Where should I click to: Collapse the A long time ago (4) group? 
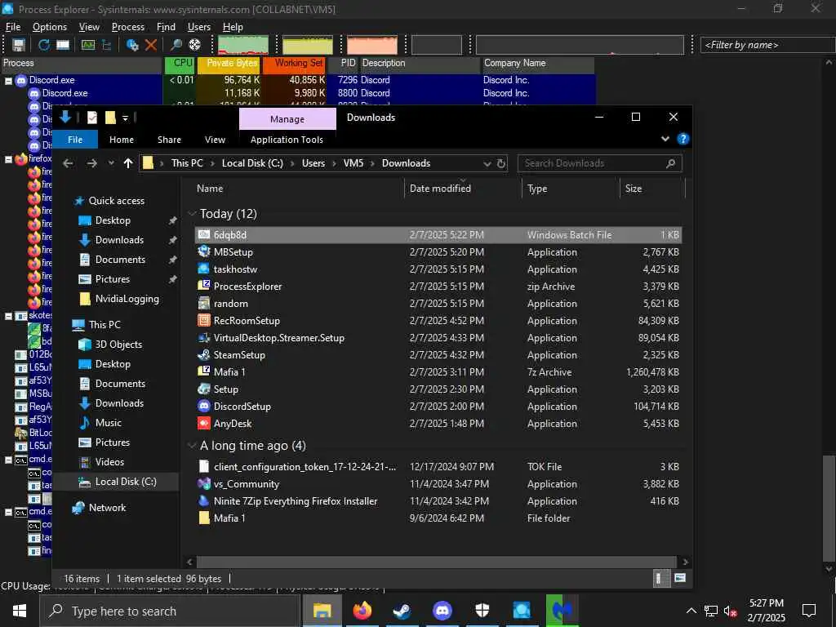pyautogui.click(x=192, y=445)
